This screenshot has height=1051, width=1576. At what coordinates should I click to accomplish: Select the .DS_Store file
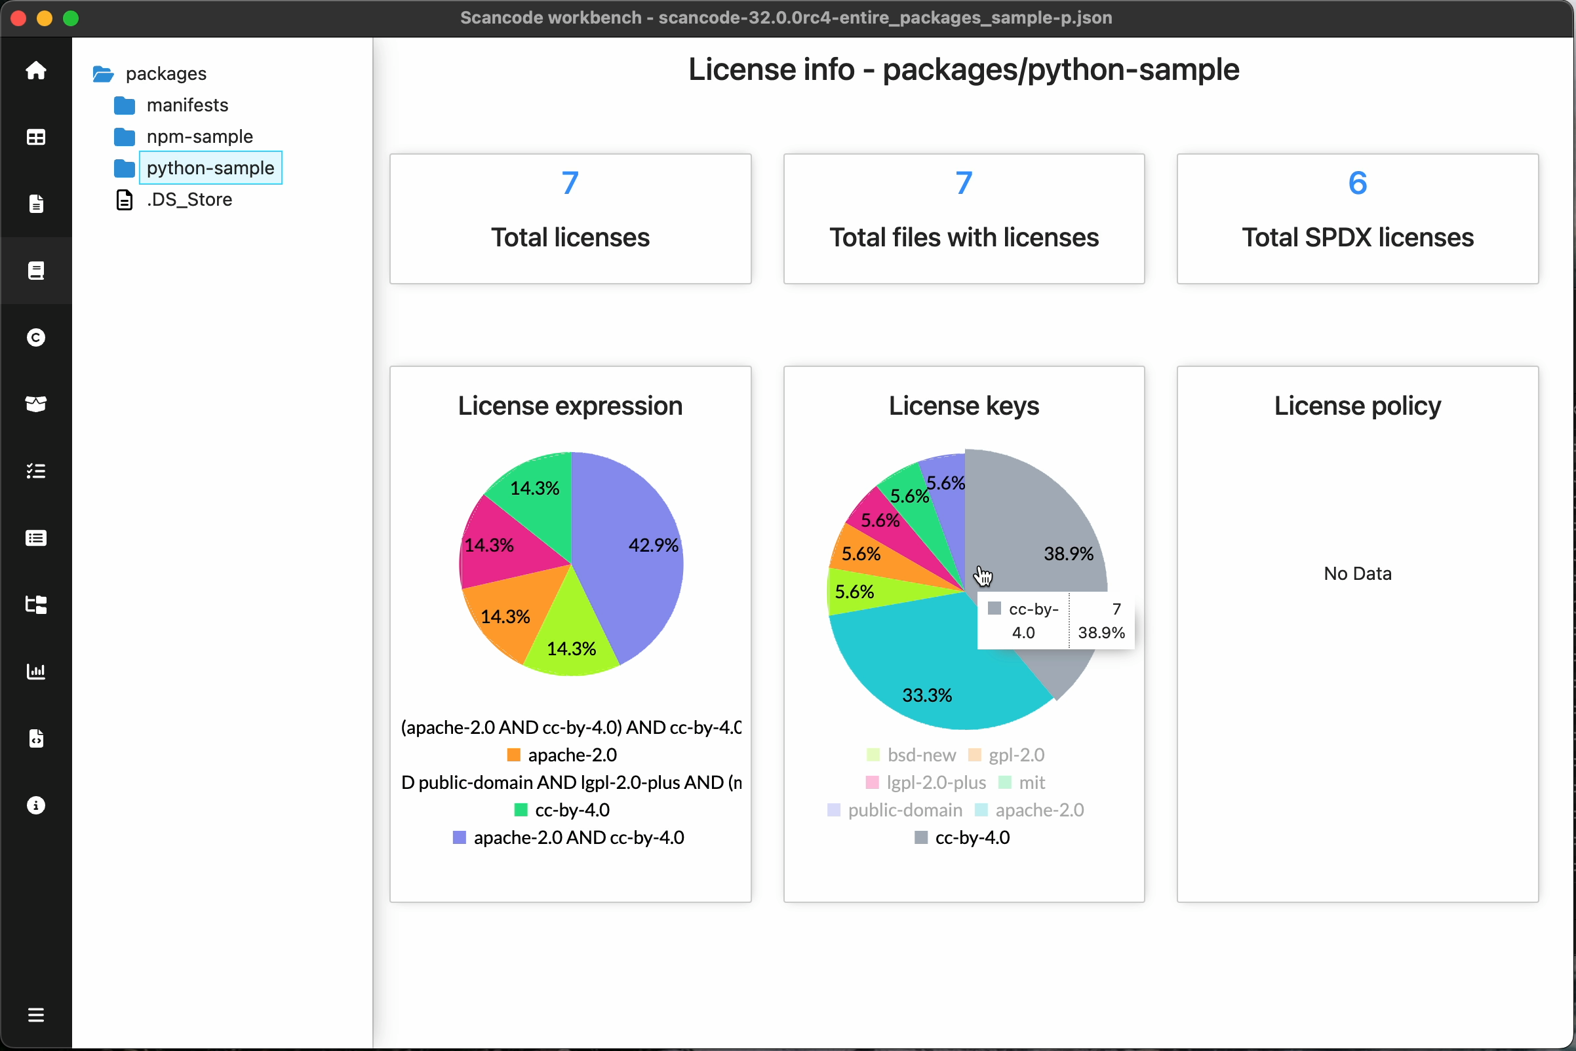coord(189,200)
